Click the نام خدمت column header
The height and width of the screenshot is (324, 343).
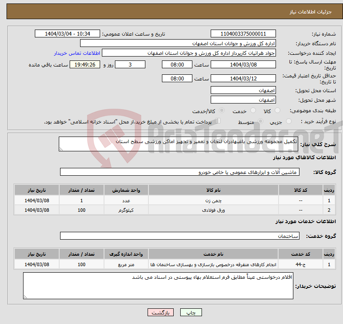(213, 254)
